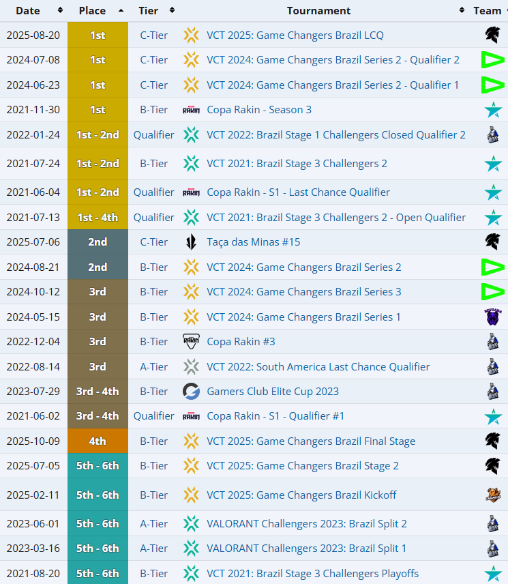Click orange 4th place cell
Screen dimensions: 508x584
click(98, 441)
